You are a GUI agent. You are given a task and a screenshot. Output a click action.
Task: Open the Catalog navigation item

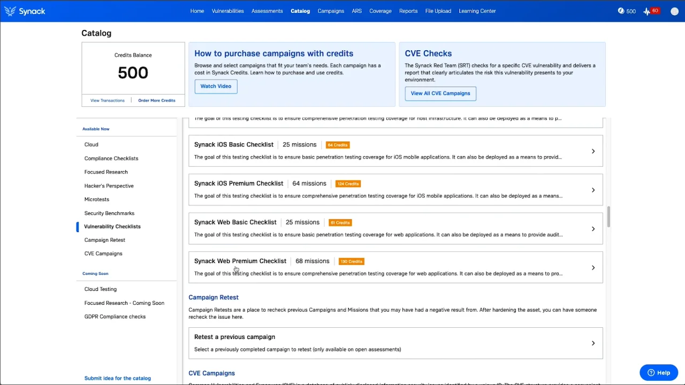[x=300, y=11]
